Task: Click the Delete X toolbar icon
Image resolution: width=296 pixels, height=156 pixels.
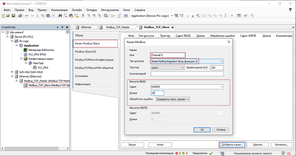Action: 54,16
